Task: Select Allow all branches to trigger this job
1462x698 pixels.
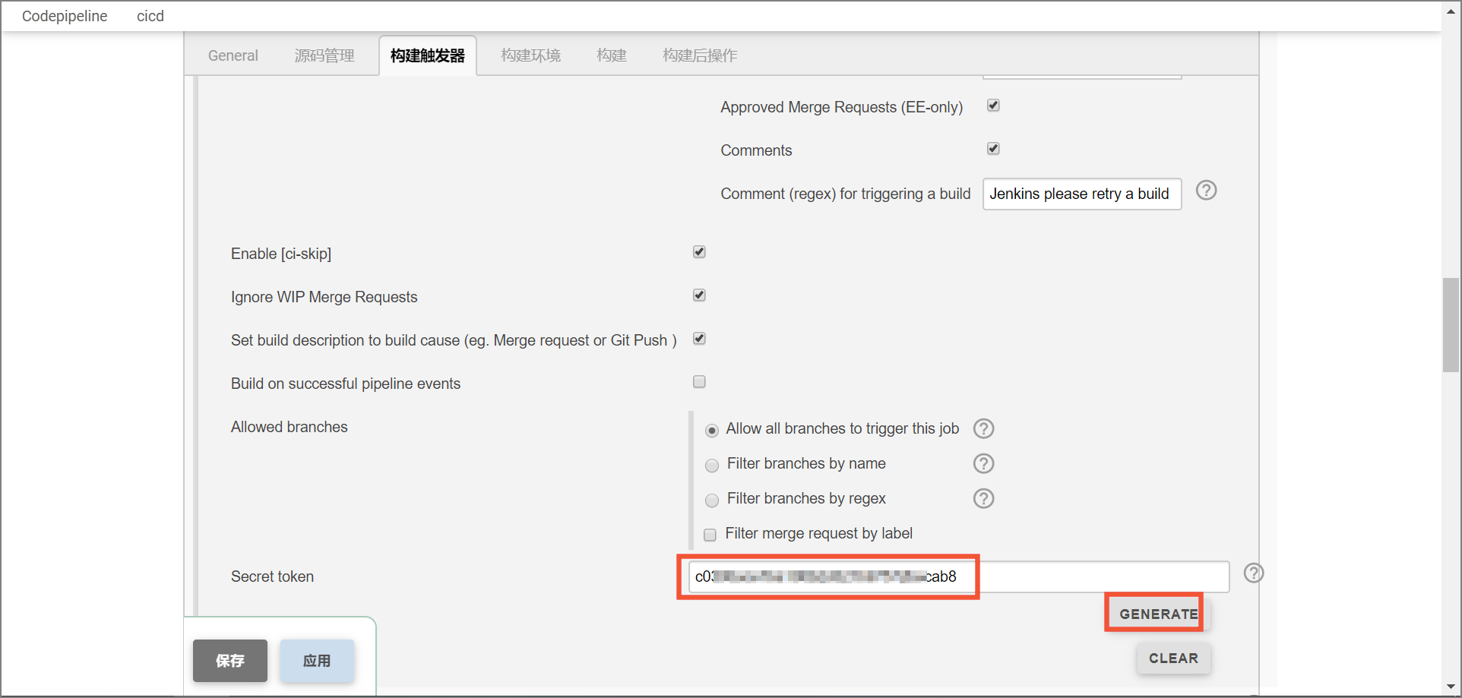Action: (x=712, y=431)
